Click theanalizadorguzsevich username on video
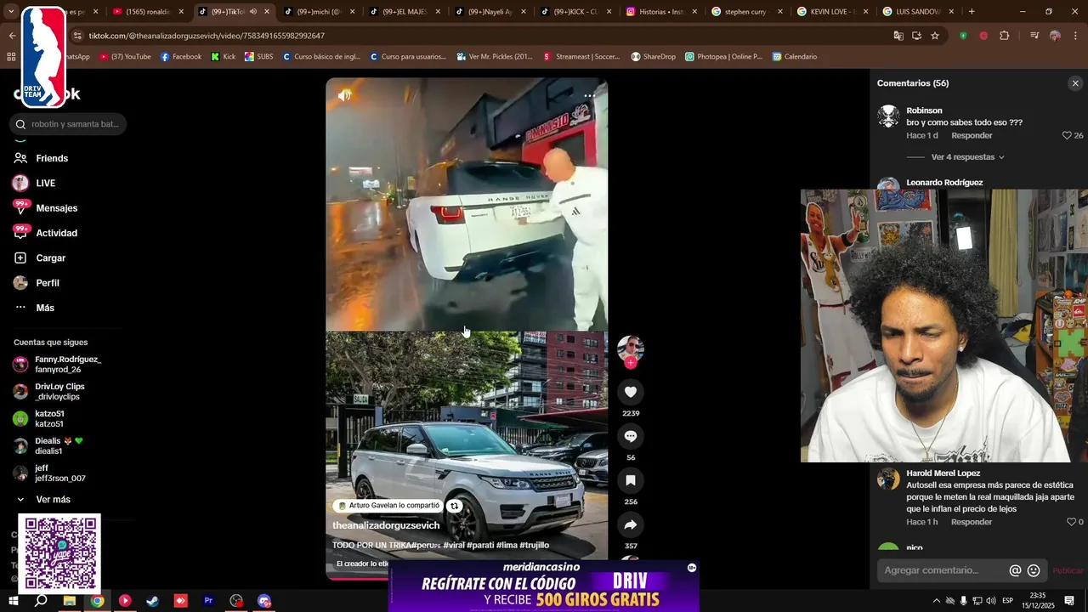The height and width of the screenshot is (612, 1088). click(x=386, y=525)
